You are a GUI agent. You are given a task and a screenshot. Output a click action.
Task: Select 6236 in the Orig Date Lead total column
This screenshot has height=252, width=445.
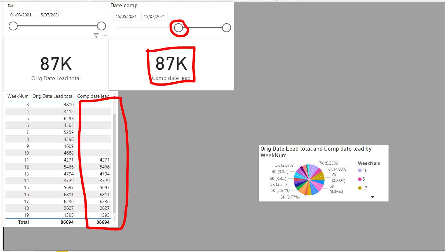[x=69, y=202]
